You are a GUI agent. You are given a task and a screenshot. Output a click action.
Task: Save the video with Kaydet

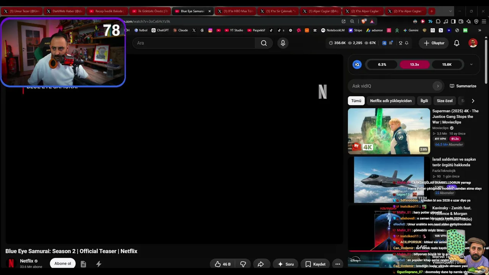point(315,264)
